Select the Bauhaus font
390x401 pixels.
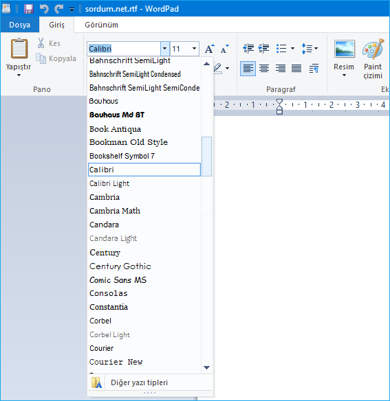click(144, 101)
